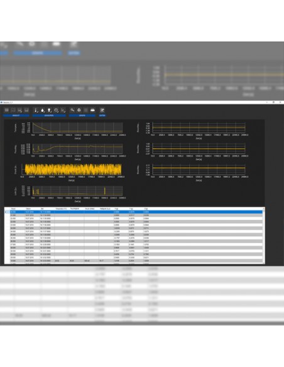Screen dimensions: 284x367
Task: Click the Temperatur column header
Action: (61, 209)
